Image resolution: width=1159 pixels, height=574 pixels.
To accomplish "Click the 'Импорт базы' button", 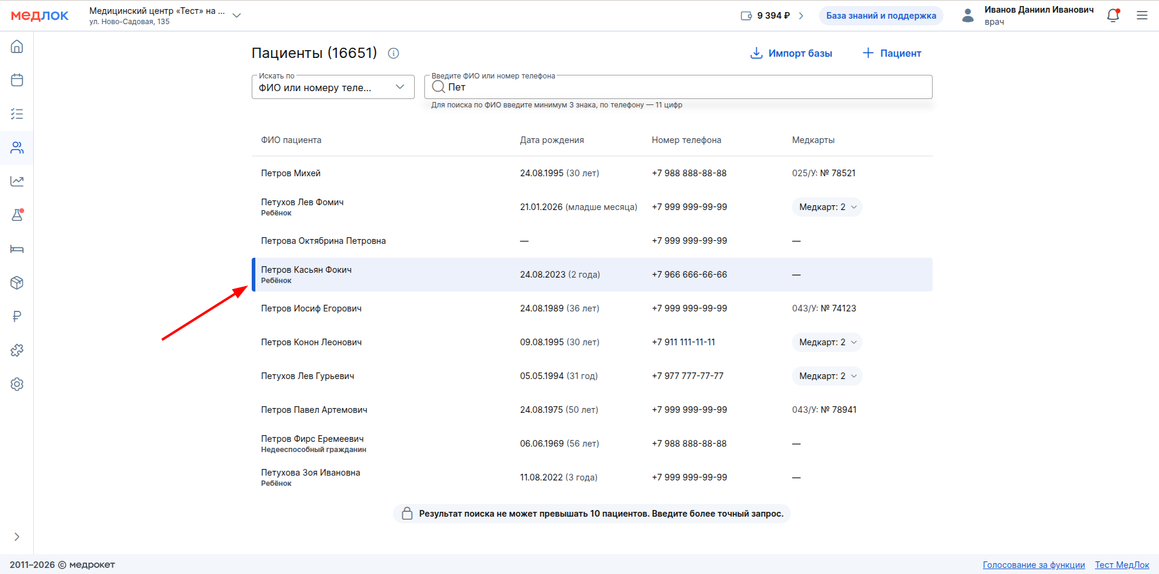I will click(791, 53).
